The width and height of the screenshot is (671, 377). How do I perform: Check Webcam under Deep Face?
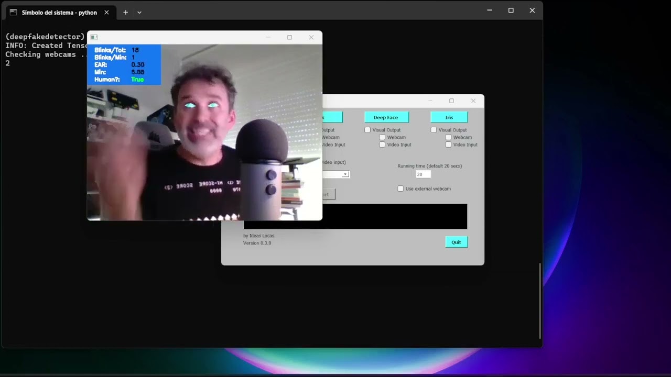click(382, 137)
